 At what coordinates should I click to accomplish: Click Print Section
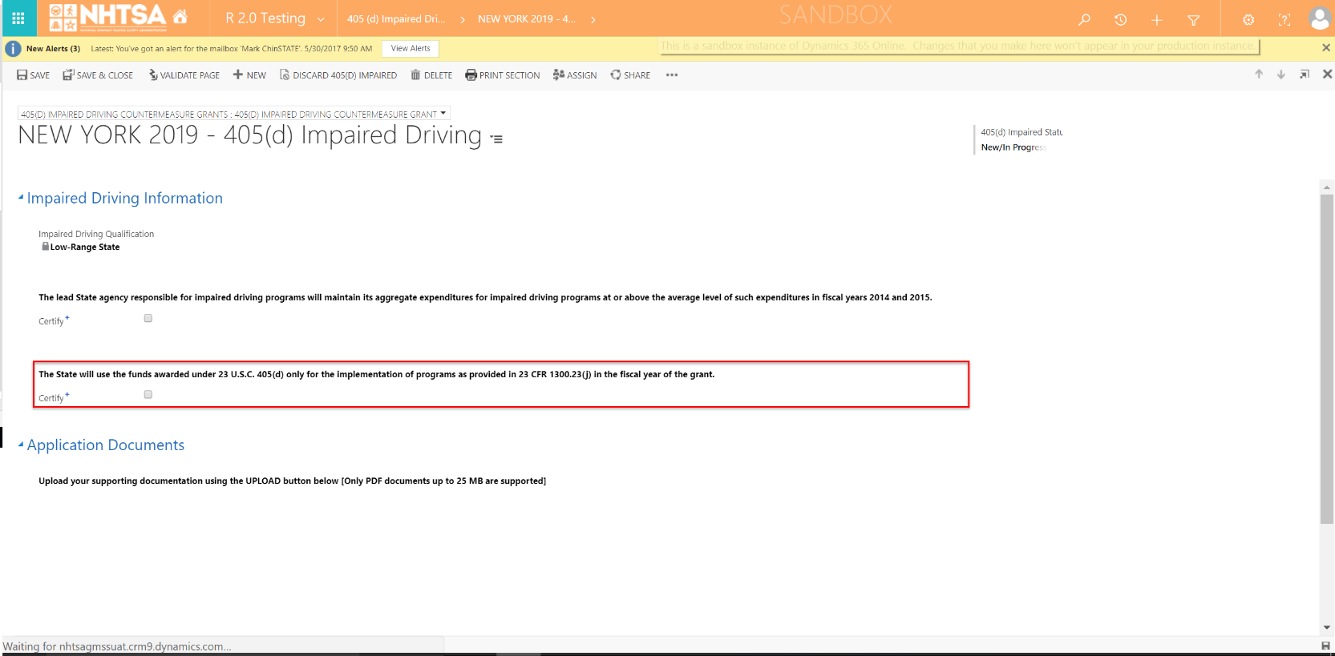[x=503, y=75]
